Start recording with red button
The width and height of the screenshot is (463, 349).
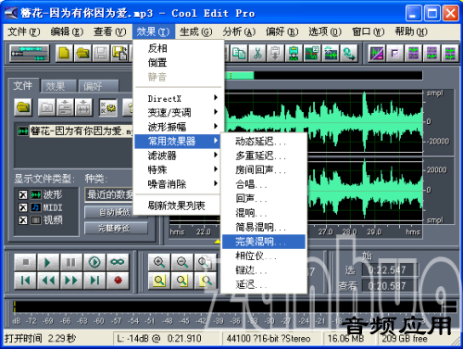[118, 280]
